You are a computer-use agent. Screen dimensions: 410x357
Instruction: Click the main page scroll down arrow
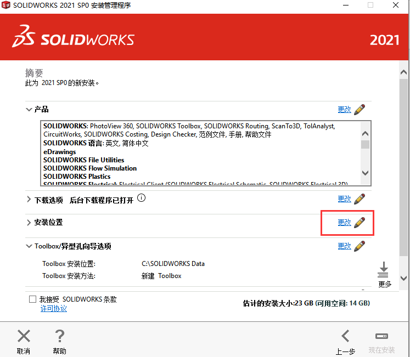click(x=403, y=278)
